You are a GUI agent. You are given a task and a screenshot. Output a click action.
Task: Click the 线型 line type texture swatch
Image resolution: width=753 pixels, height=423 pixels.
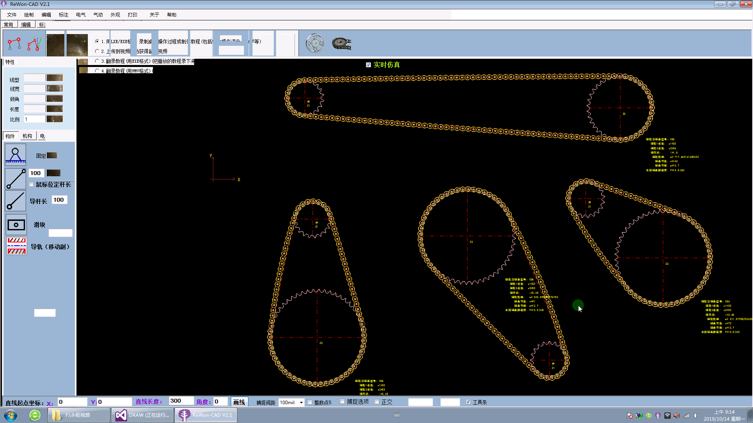[x=54, y=78]
